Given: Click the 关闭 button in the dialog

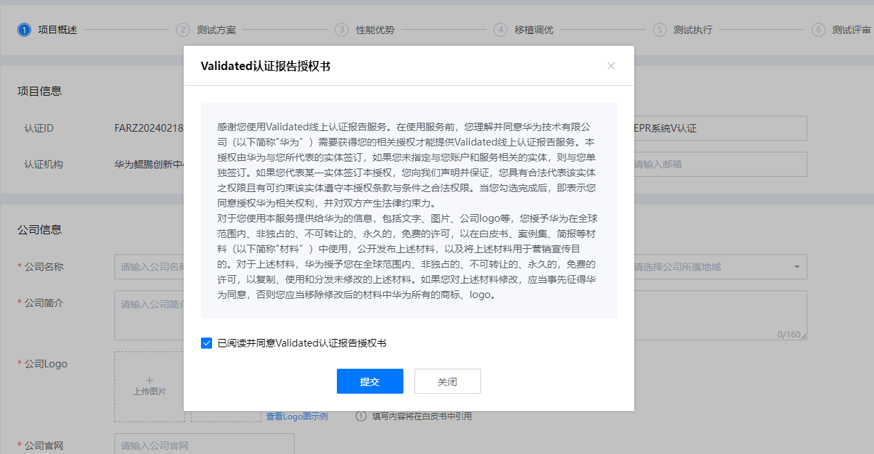Looking at the screenshot, I should pos(448,381).
